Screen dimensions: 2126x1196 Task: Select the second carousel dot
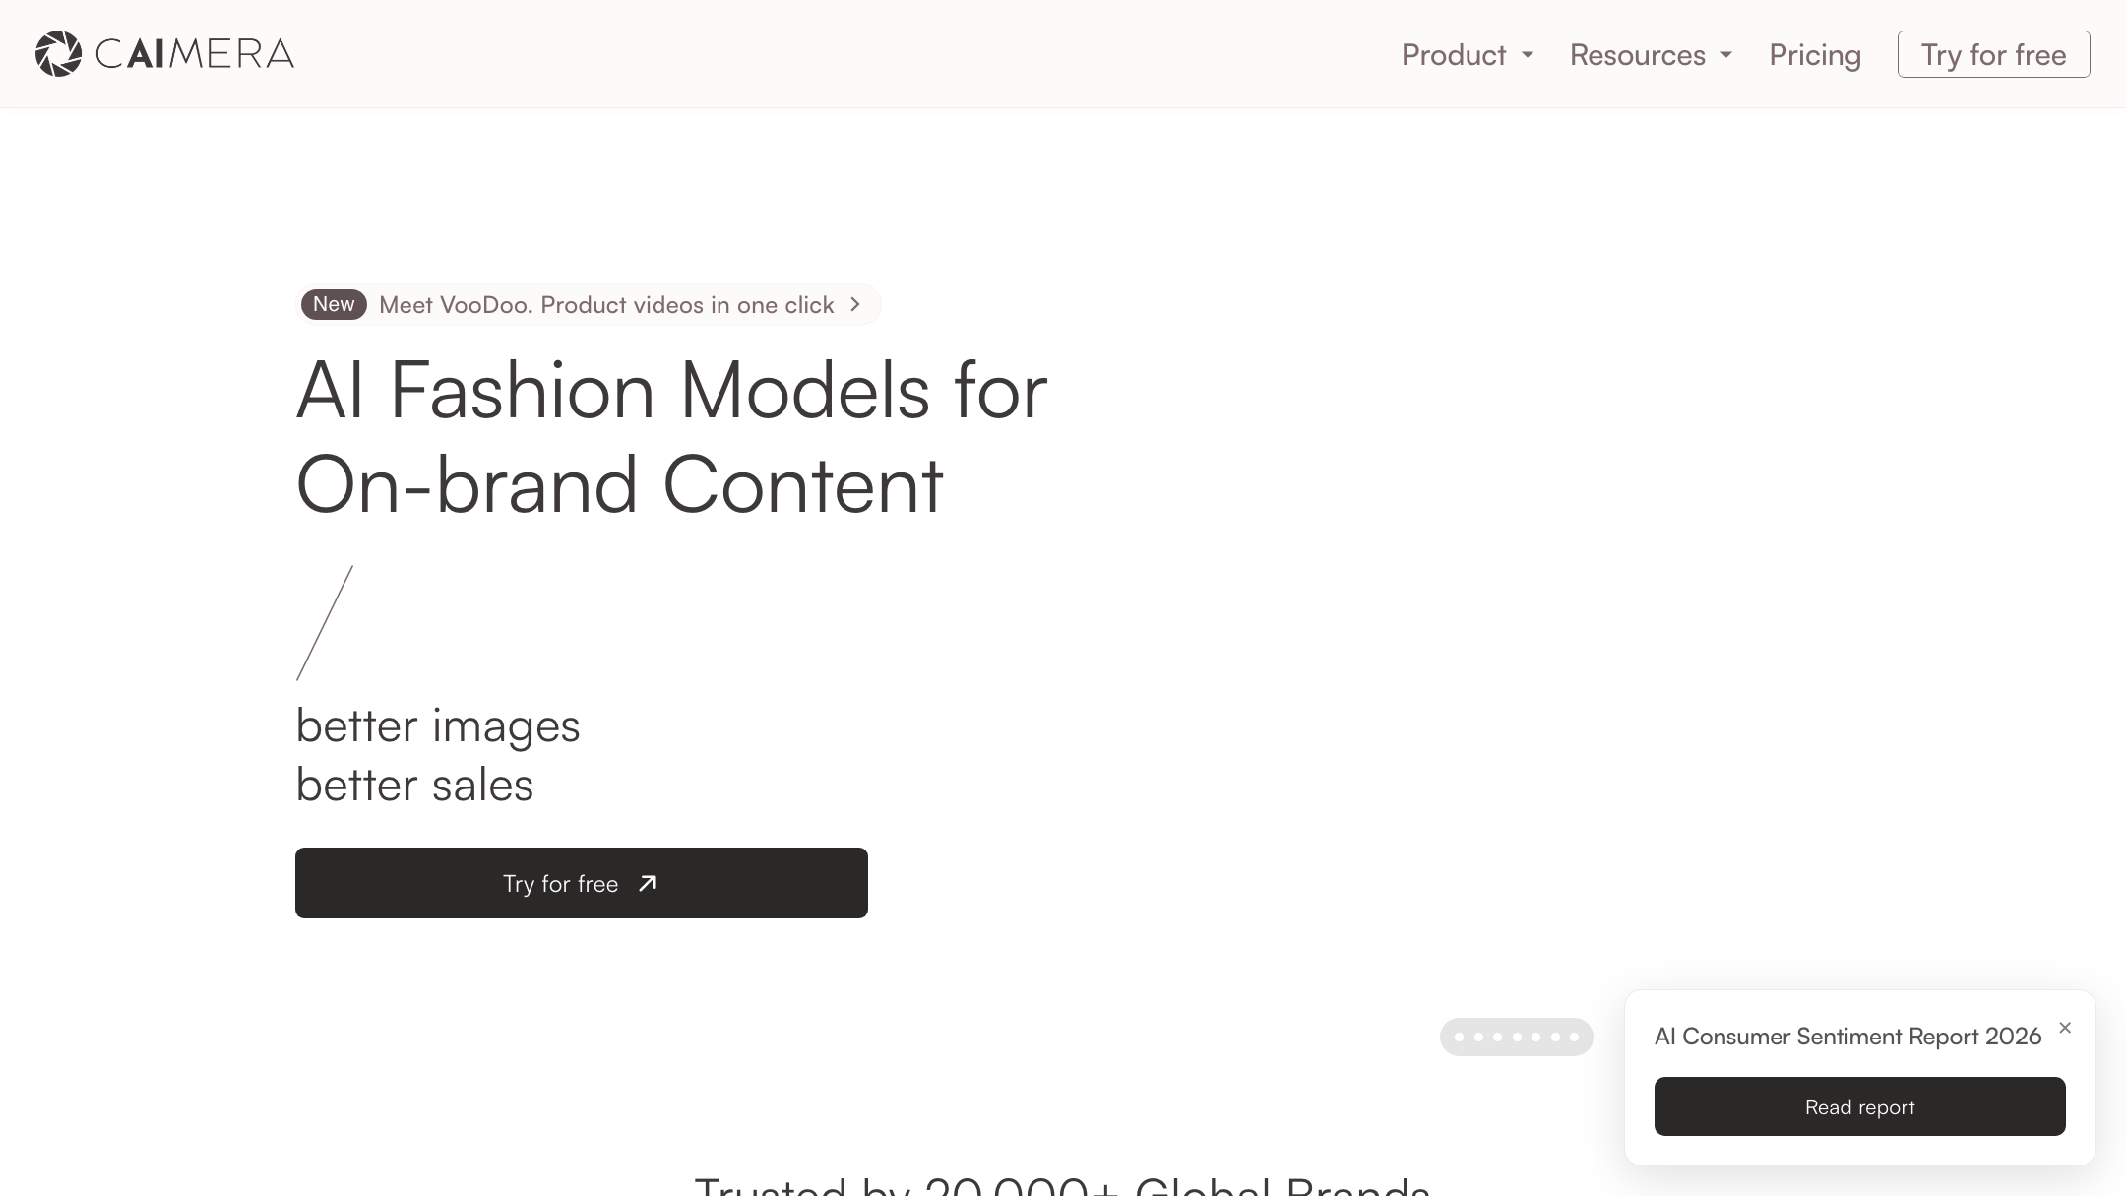click(1478, 1037)
